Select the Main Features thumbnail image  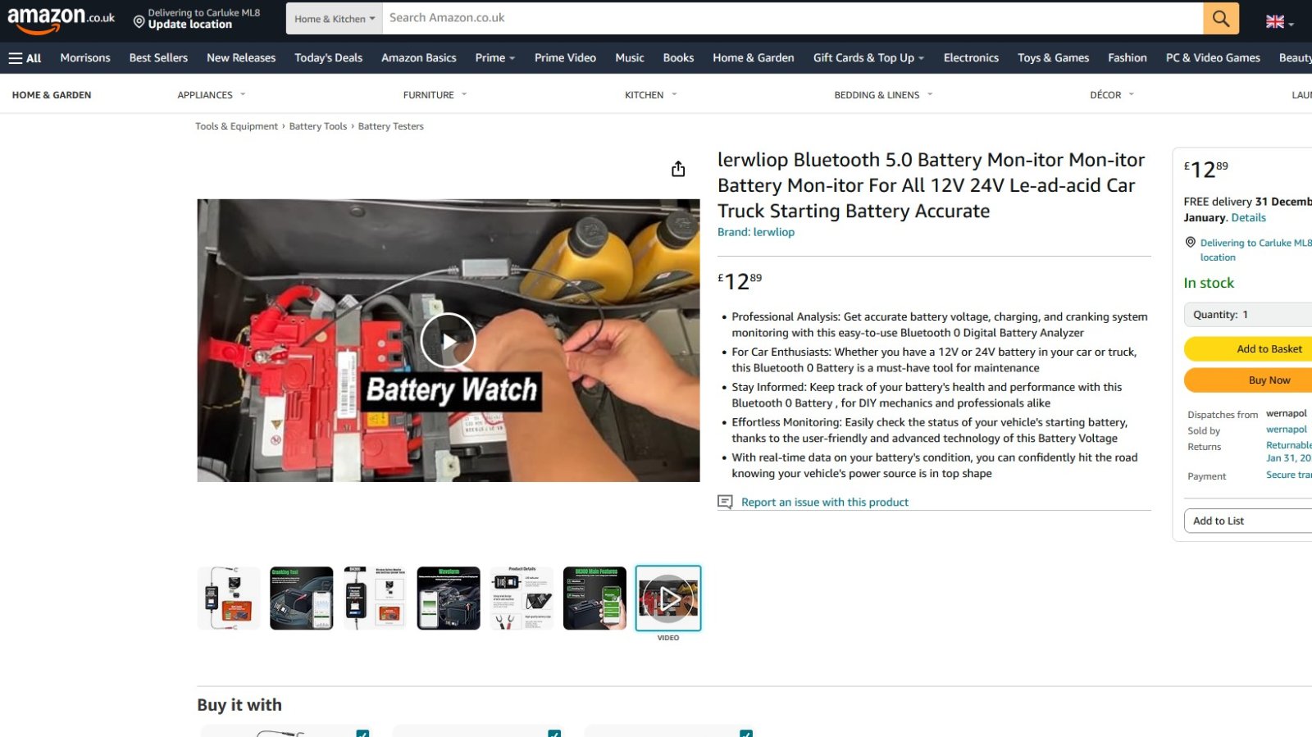[594, 598]
